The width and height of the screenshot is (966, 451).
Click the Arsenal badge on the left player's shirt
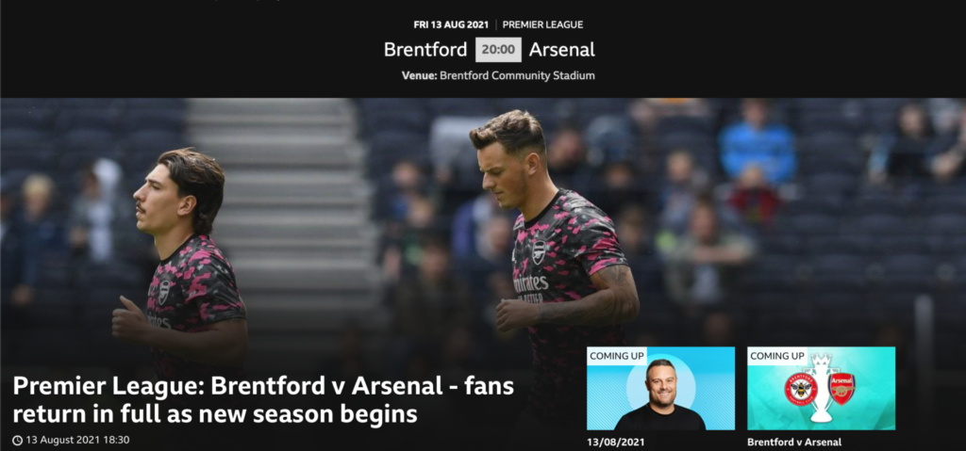coord(164,292)
